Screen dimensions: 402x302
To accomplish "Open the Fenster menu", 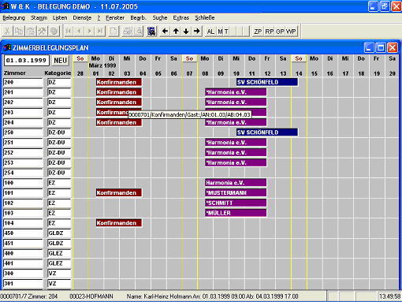I will click(115, 17).
